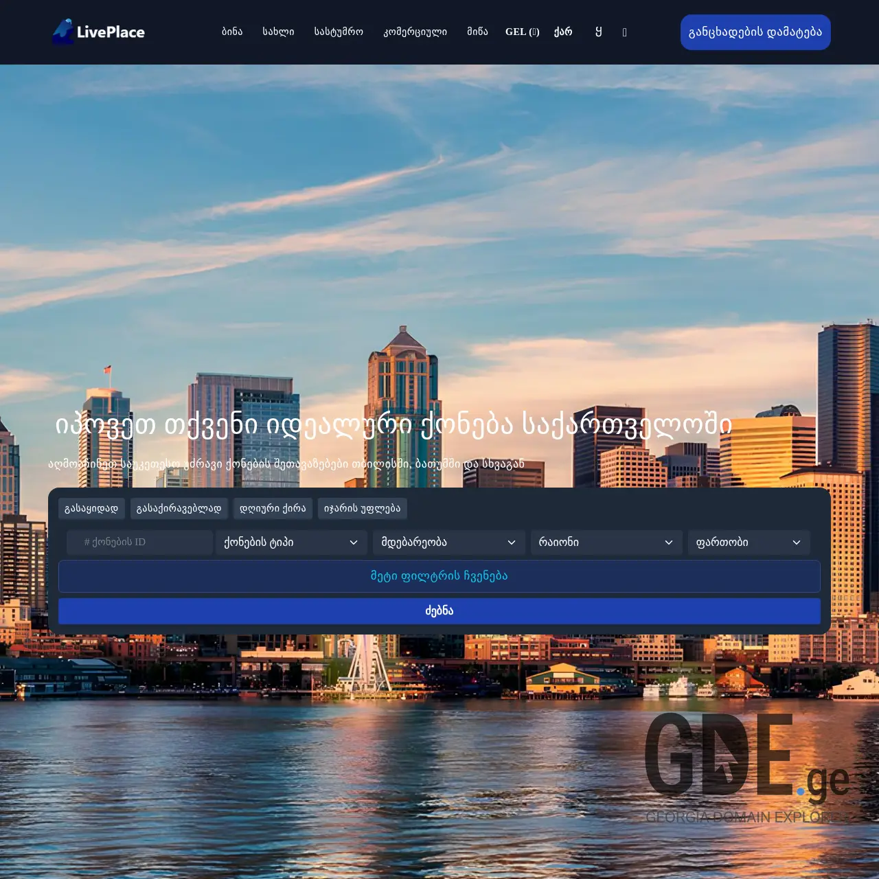Click the "# ქონების ID" input field
This screenshot has height=879, width=879.
point(139,542)
